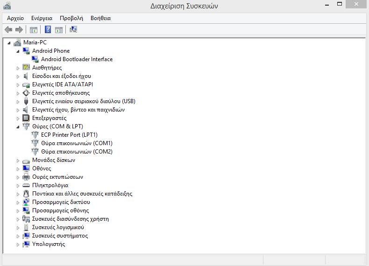369x266 pixels.
Task: Click the Forward arrow toolbar icon
Action: (19, 30)
